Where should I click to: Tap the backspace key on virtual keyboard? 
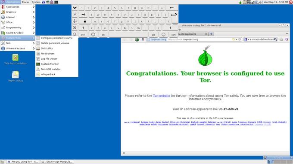(172, 8)
